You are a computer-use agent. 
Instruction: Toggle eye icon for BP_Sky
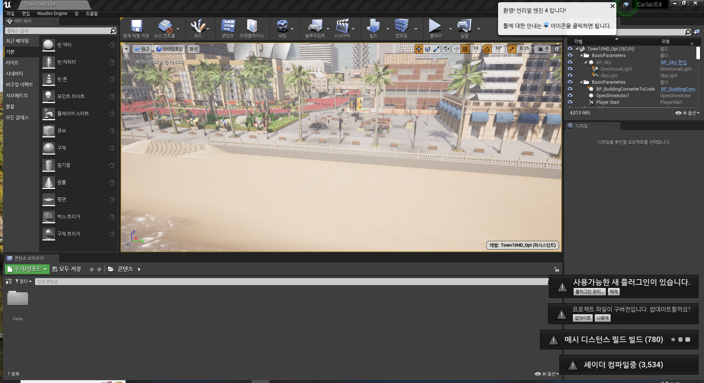click(x=570, y=62)
